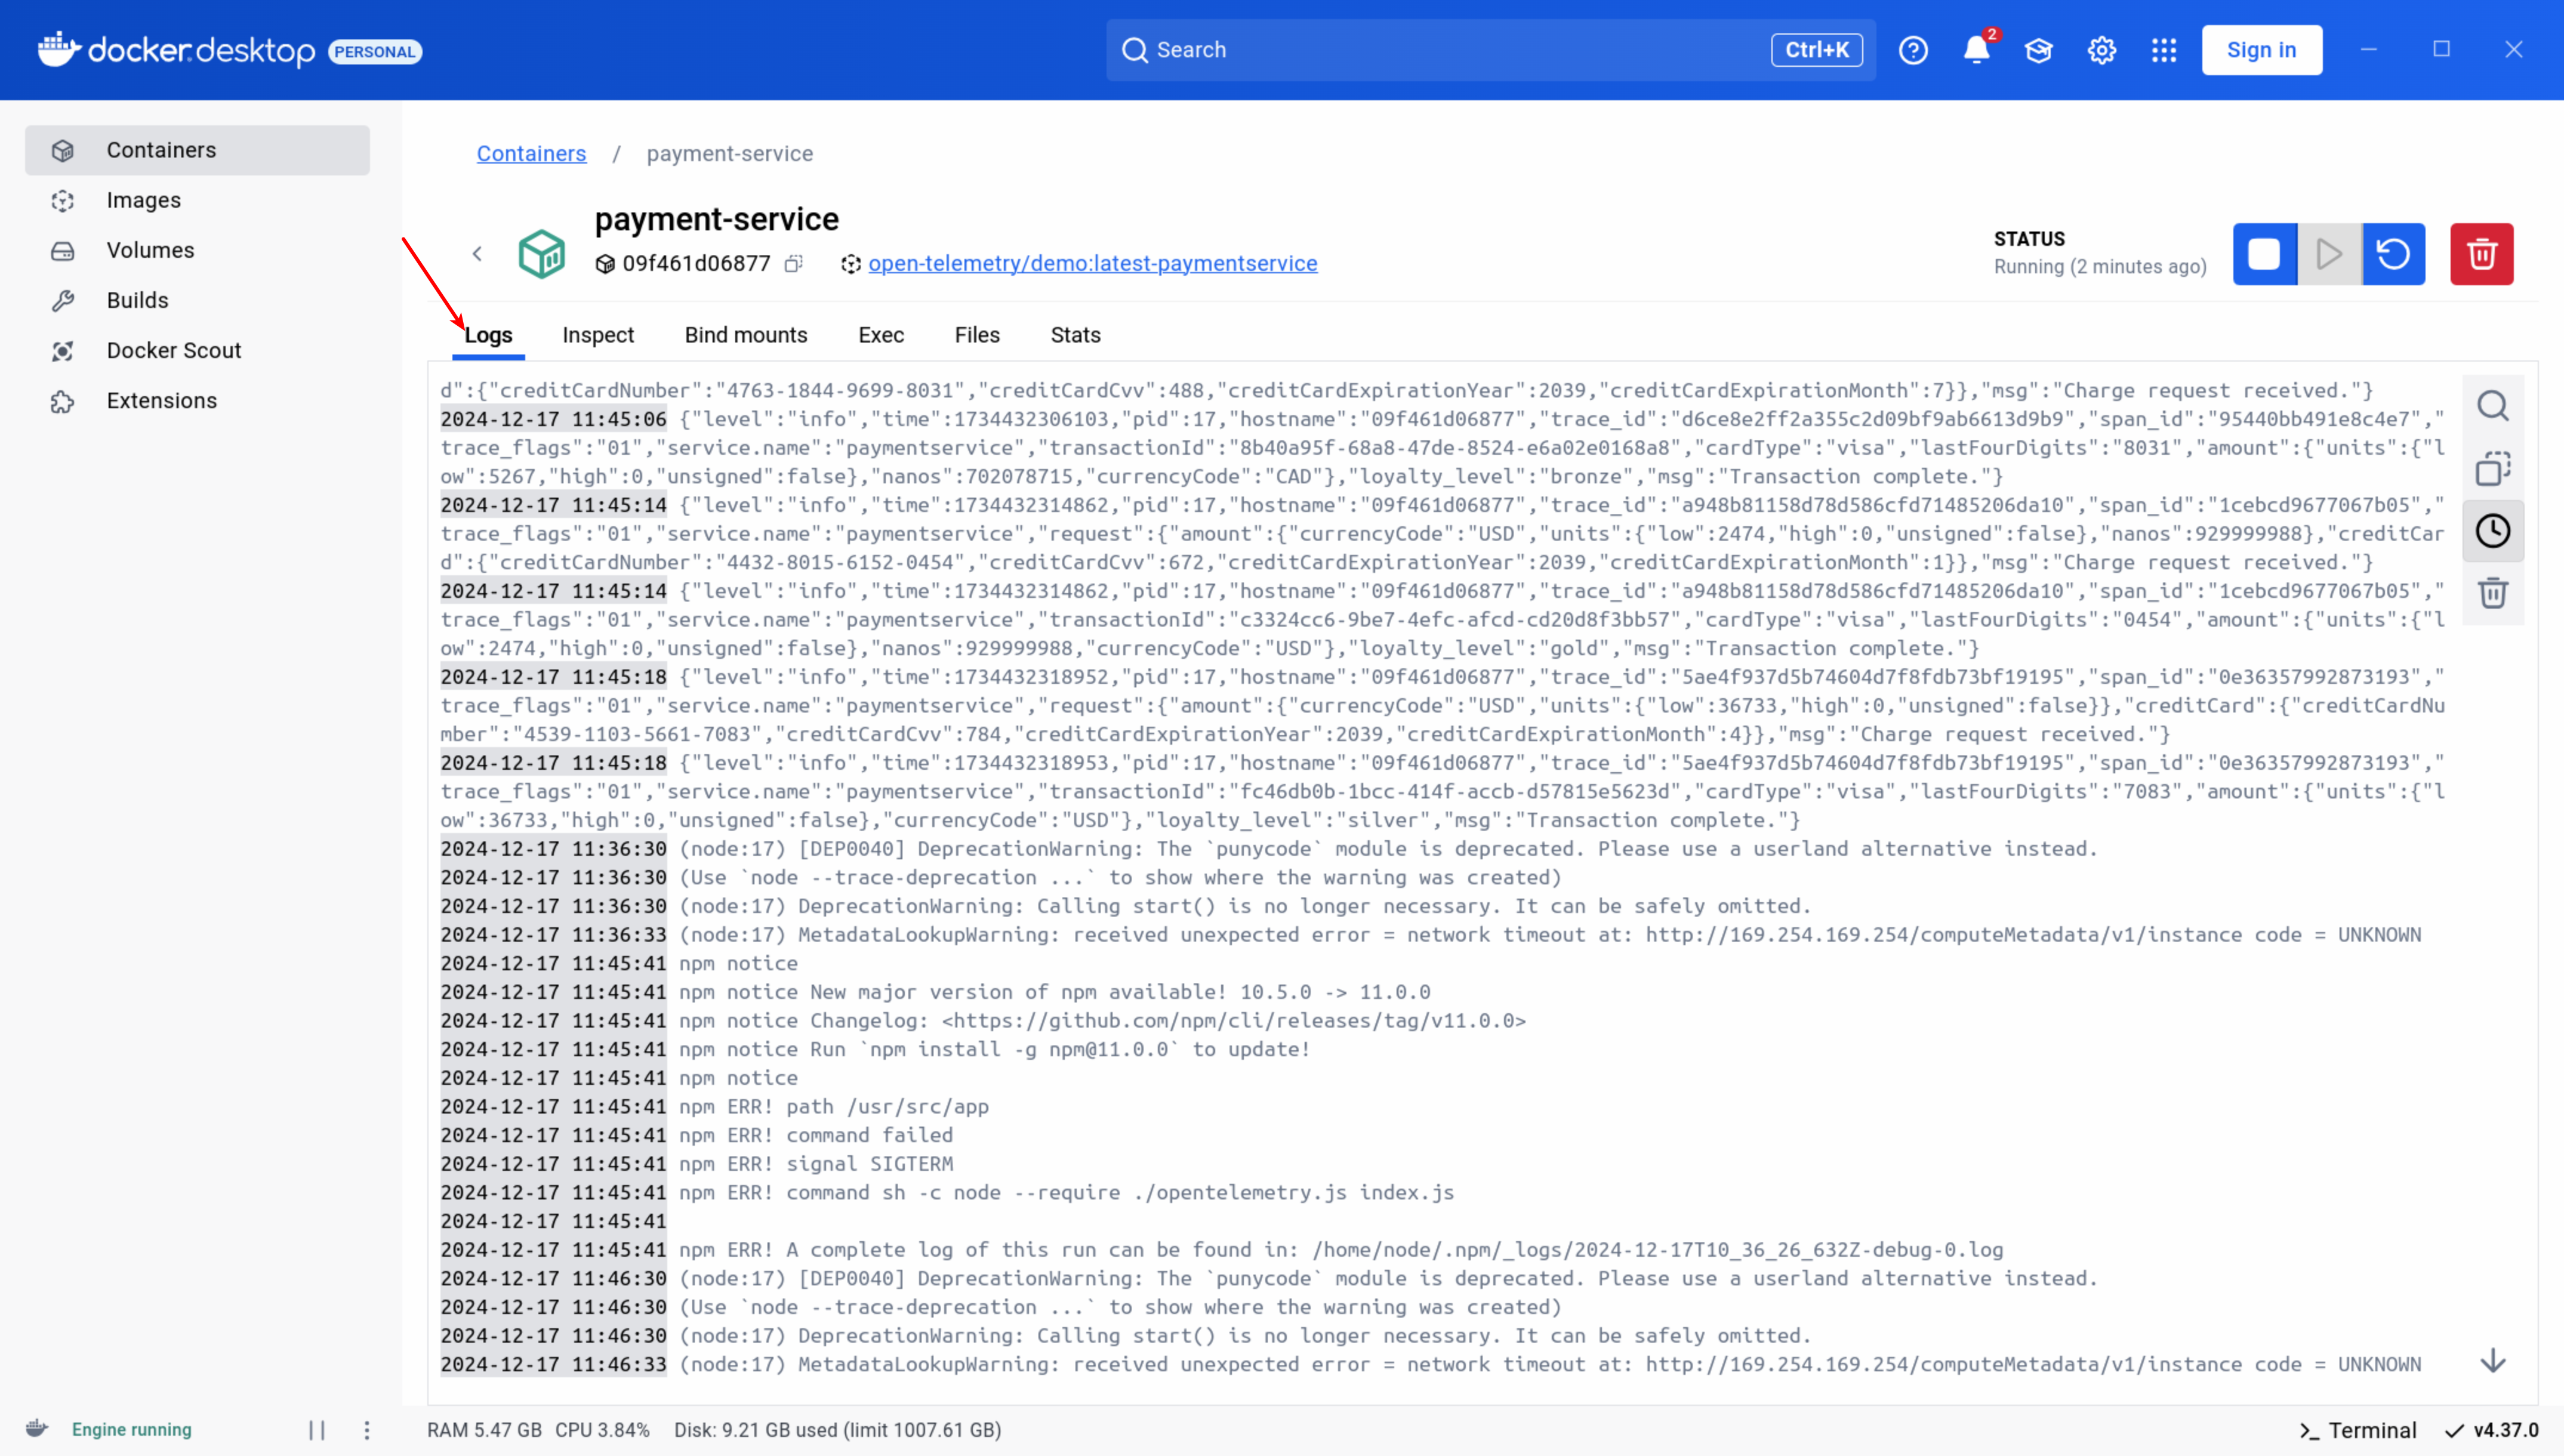The height and width of the screenshot is (1456, 2564).
Task: Restart the payment-service container
Action: (2393, 254)
